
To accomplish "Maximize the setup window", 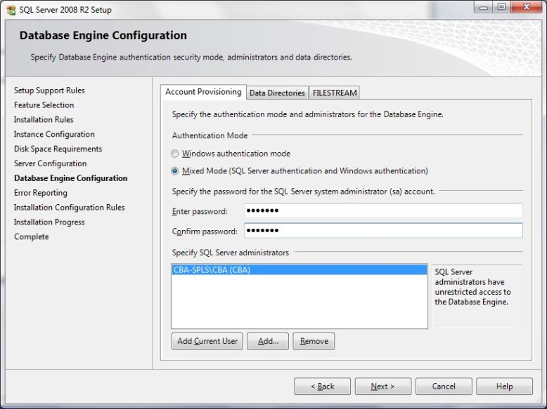I will [x=501, y=7].
